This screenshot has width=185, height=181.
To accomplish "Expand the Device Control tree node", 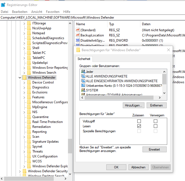I will point(24,82).
